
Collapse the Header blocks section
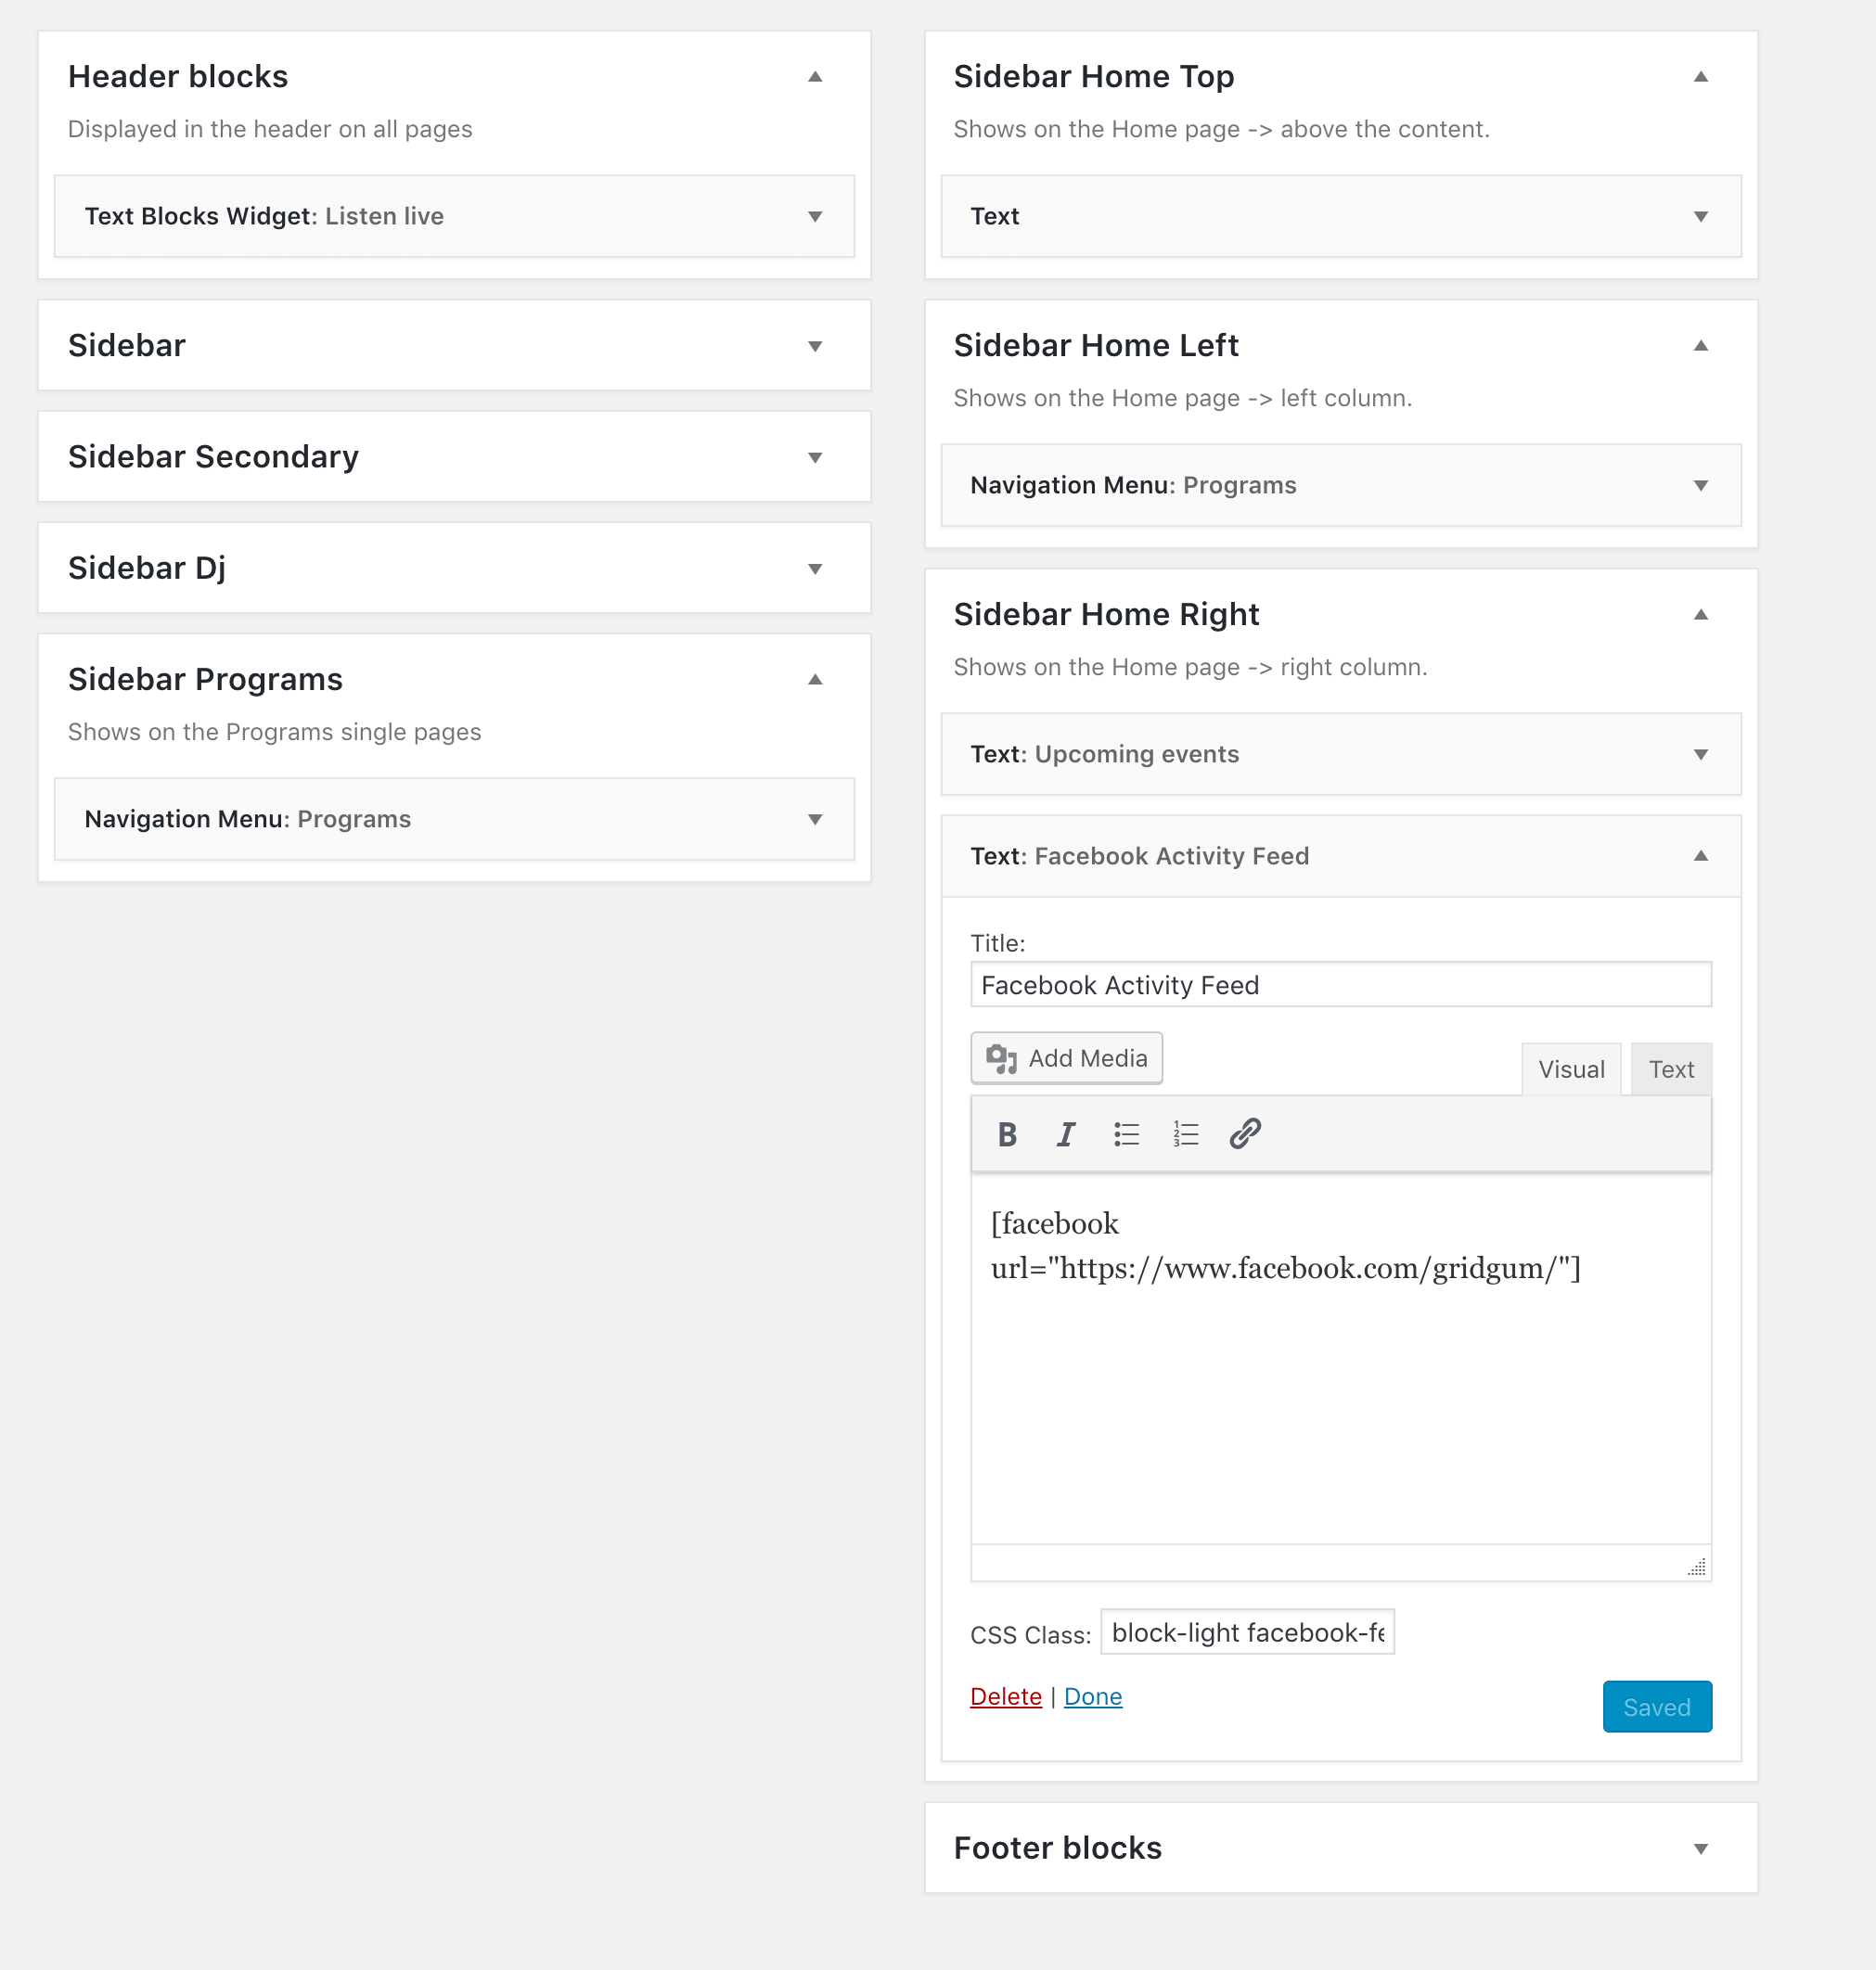pos(815,76)
